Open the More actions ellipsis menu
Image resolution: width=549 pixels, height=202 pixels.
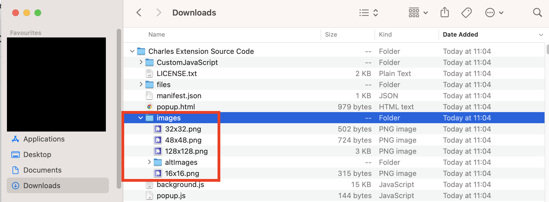pyautogui.click(x=494, y=13)
